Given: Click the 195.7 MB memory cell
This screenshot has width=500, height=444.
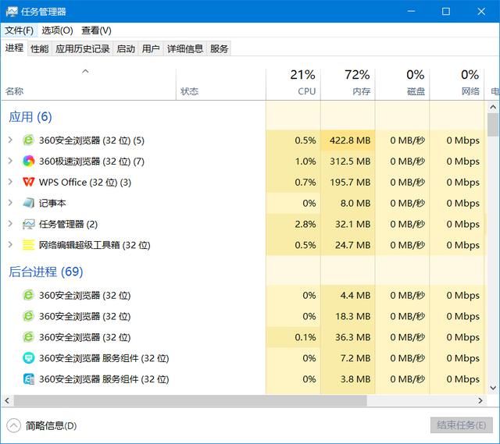Looking at the screenshot, I should click(348, 182).
